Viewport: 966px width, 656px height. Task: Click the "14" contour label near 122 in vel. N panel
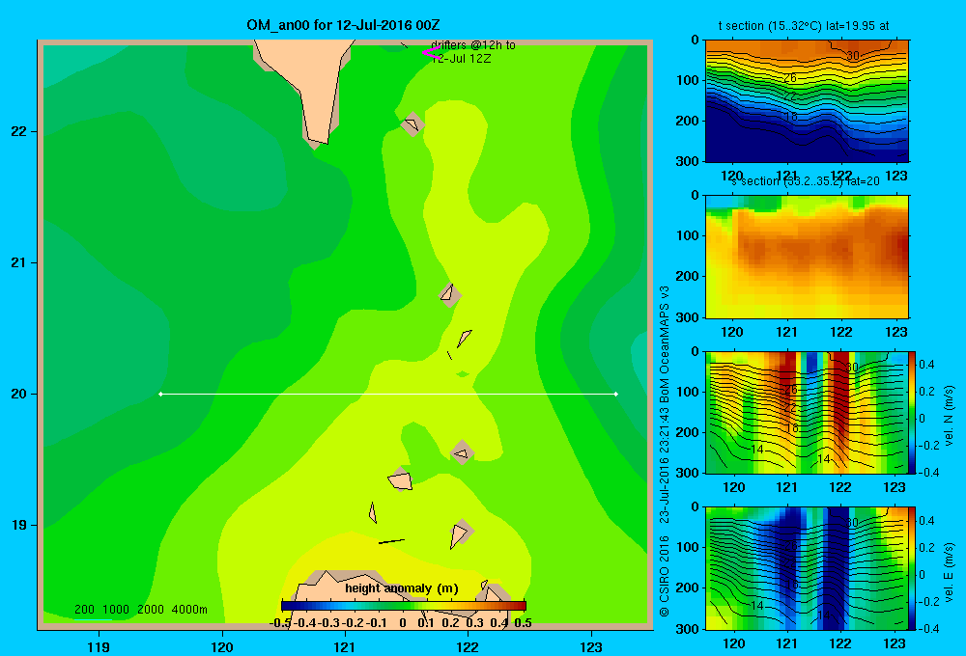[824, 459]
